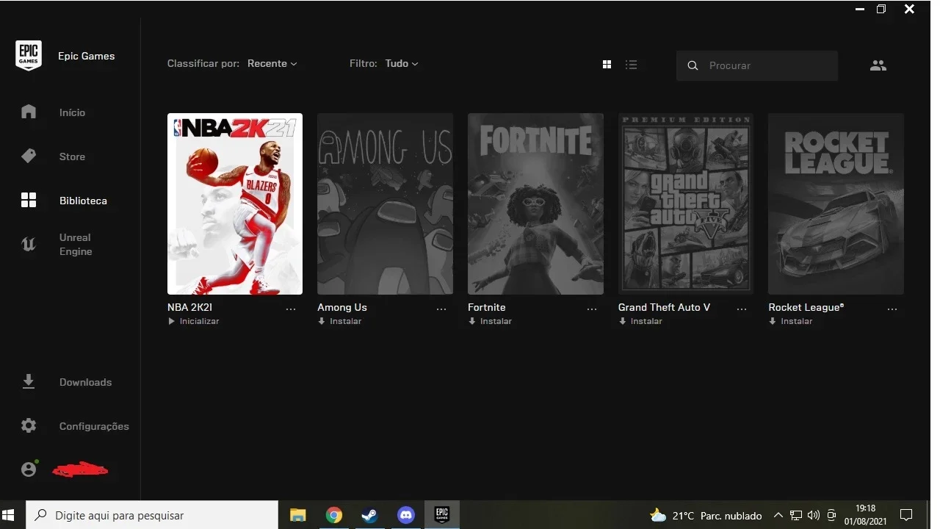The width and height of the screenshot is (940, 529).
Task: Click the user profile avatar icon
Action: 29,469
